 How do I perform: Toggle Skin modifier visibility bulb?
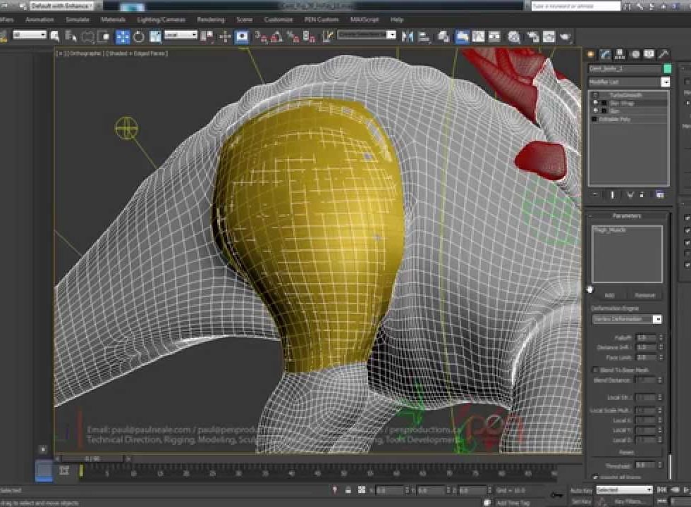point(596,111)
